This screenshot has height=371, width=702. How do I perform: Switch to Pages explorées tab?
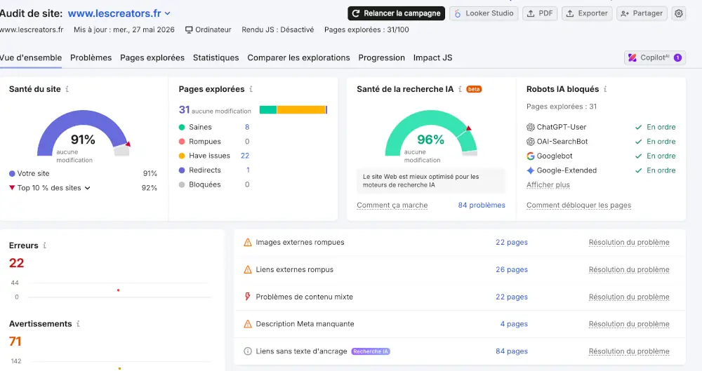(152, 58)
